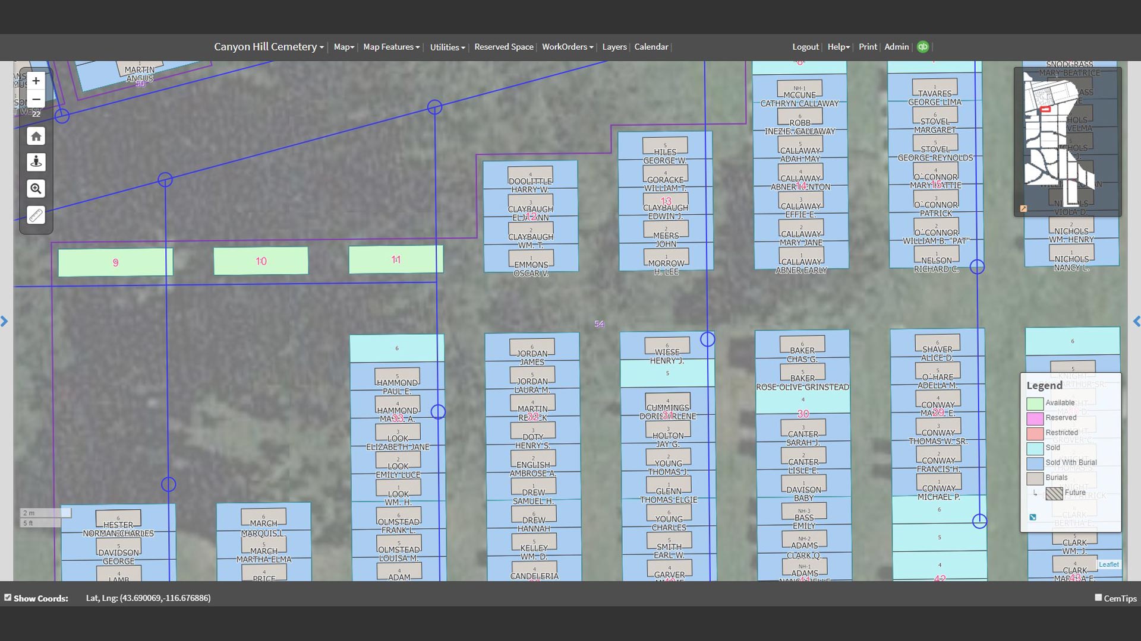Uncheck the Show Coords checkbox
Screen dimensions: 1141x641
[8, 598]
